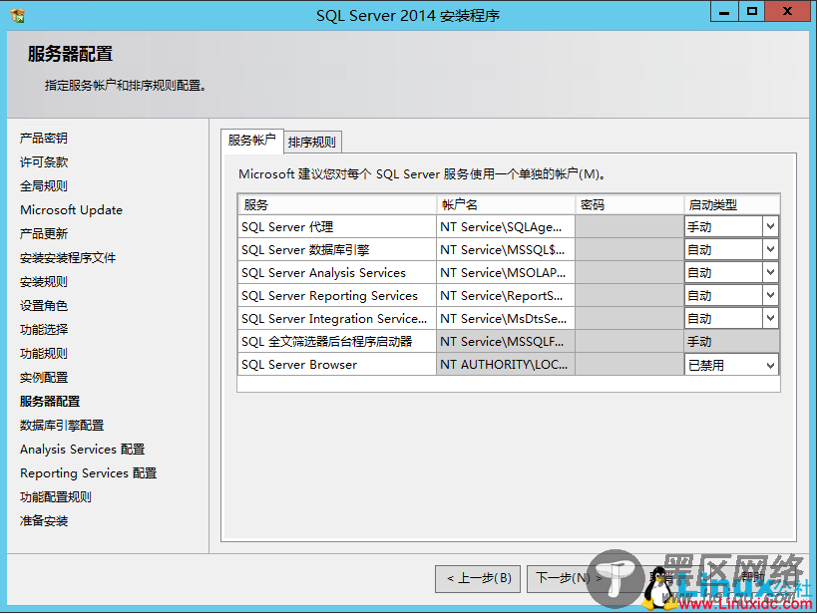817x614 pixels.
Task: Click account name cell NT Service\SQLAge...
Action: pos(506,226)
